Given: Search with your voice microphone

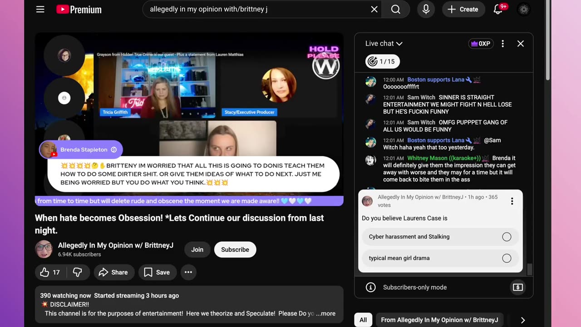Looking at the screenshot, I should pos(426,9).
